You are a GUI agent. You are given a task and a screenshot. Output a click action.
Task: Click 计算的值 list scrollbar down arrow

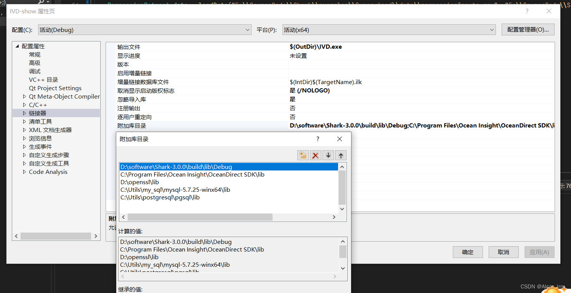coord(343,268)
